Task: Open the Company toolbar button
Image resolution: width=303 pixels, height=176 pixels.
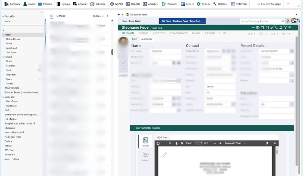Action: [x=12, y=4]
